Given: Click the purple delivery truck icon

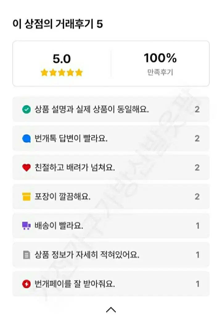Looking at the screenshot, I should point(26,226).
